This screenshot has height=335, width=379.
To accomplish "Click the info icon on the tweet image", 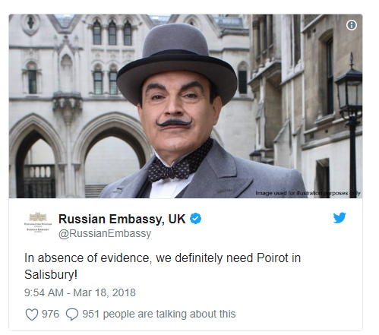I will pos(352,25).
